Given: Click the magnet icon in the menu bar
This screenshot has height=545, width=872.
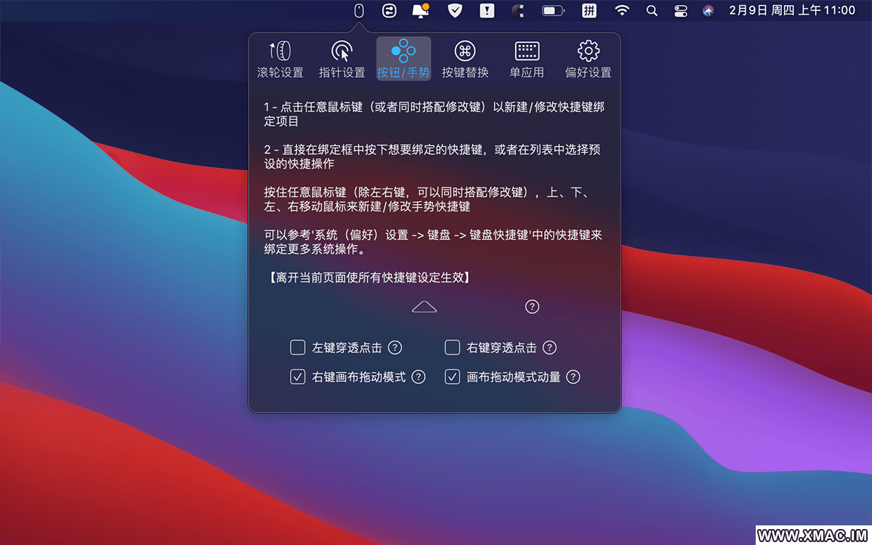Looking at the screenshot, I should pyautogui.click(x=518, y=11).
